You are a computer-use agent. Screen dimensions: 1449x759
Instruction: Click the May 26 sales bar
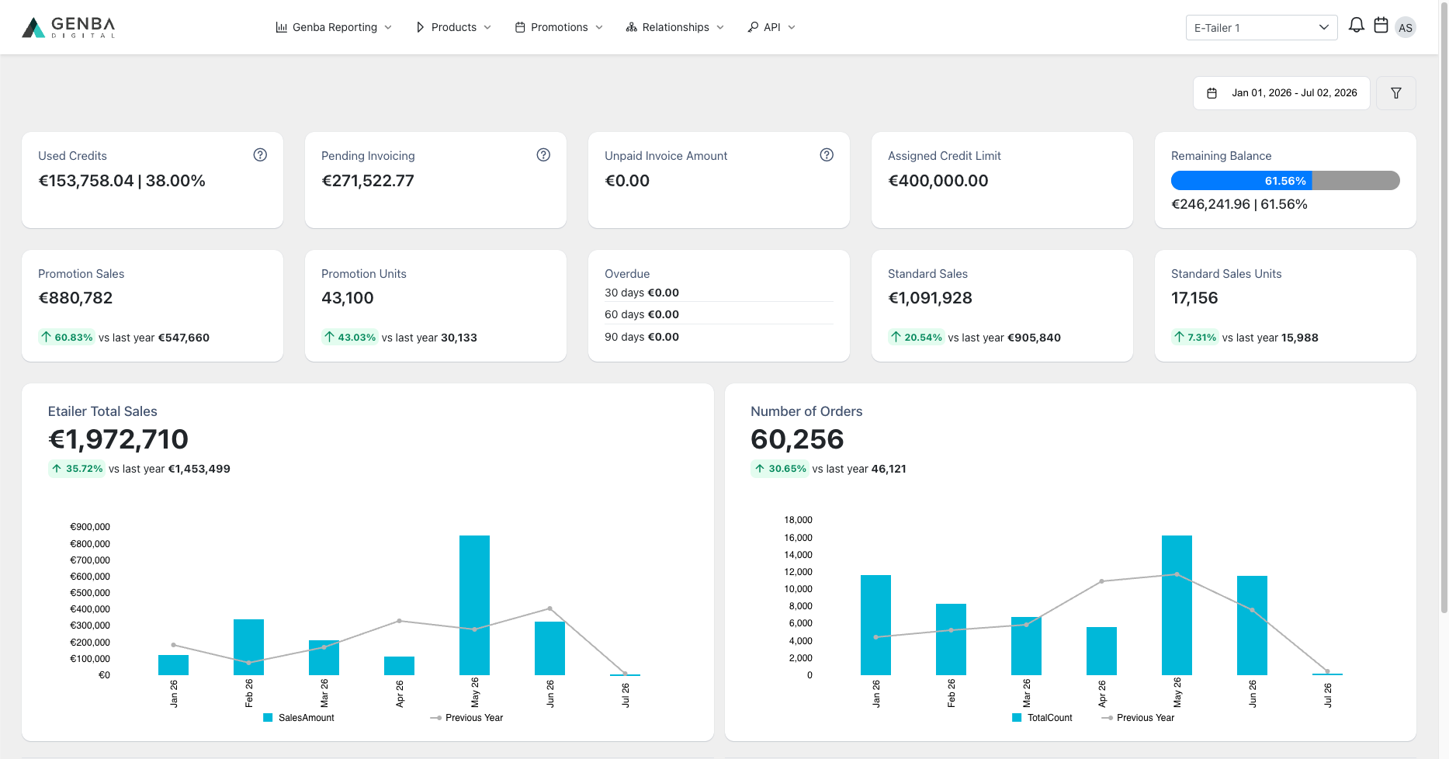(x=474, y=605)
